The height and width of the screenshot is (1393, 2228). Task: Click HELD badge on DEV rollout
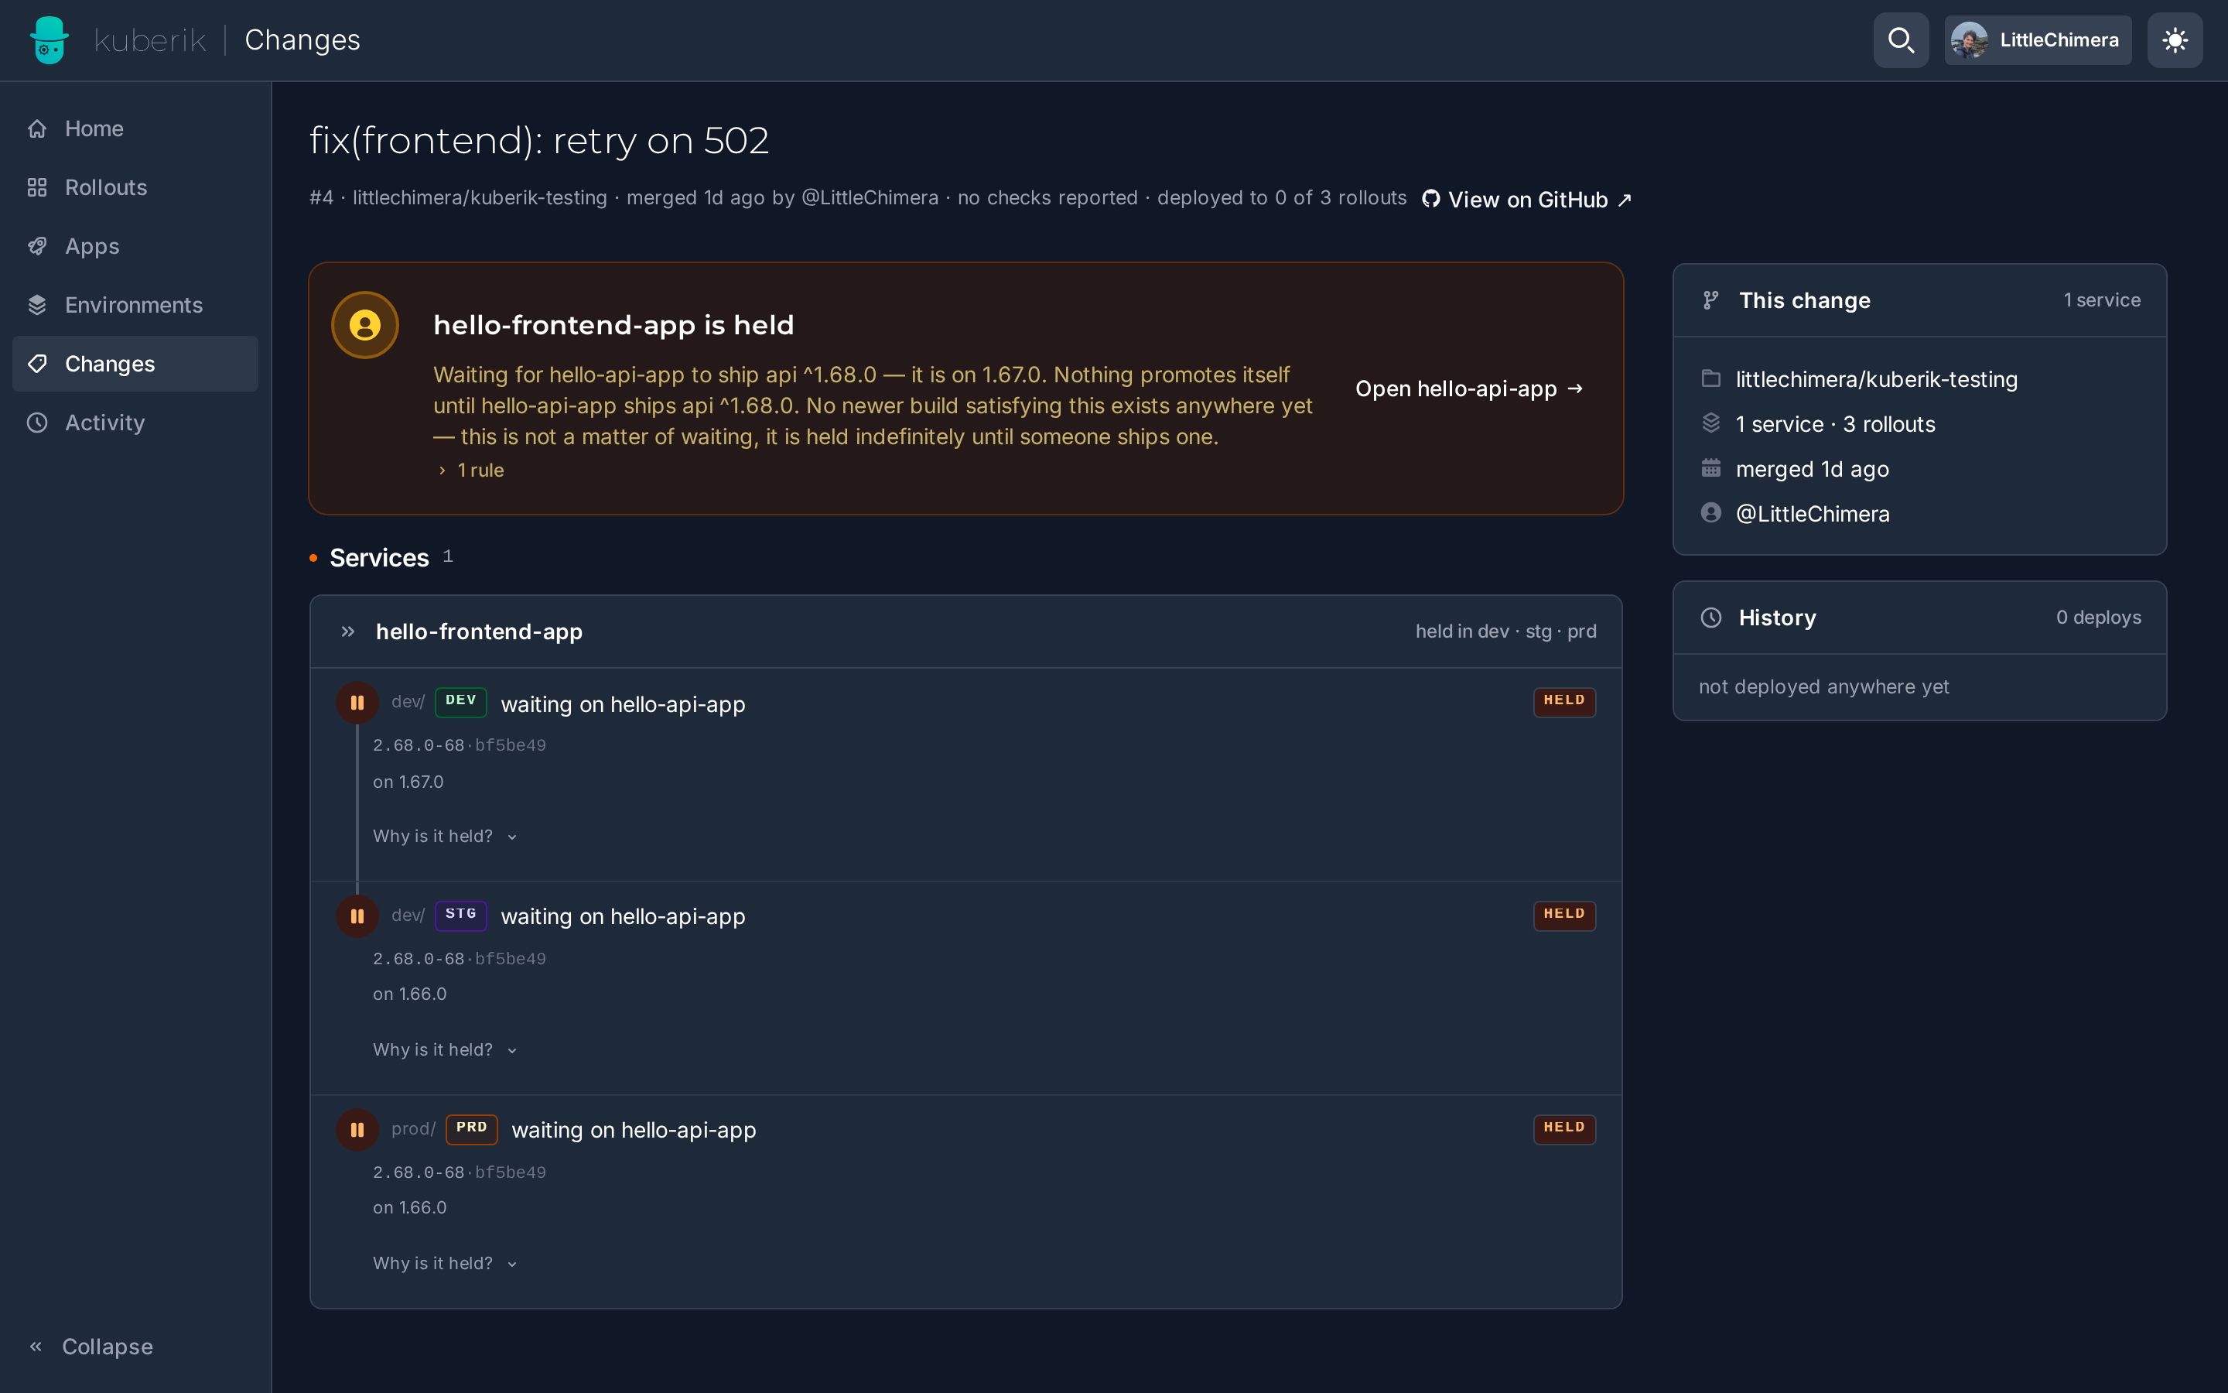1564,701
